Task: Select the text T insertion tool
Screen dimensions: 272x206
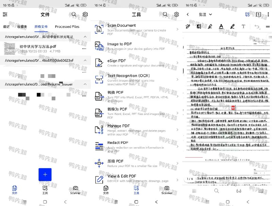Action: click(x=243, y=27)
